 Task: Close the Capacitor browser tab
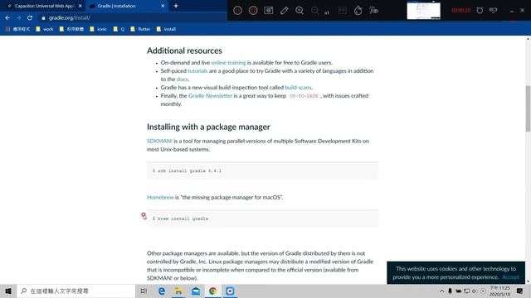[80, 6]
